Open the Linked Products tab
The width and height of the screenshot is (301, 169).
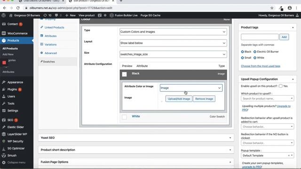coord(55,27)
